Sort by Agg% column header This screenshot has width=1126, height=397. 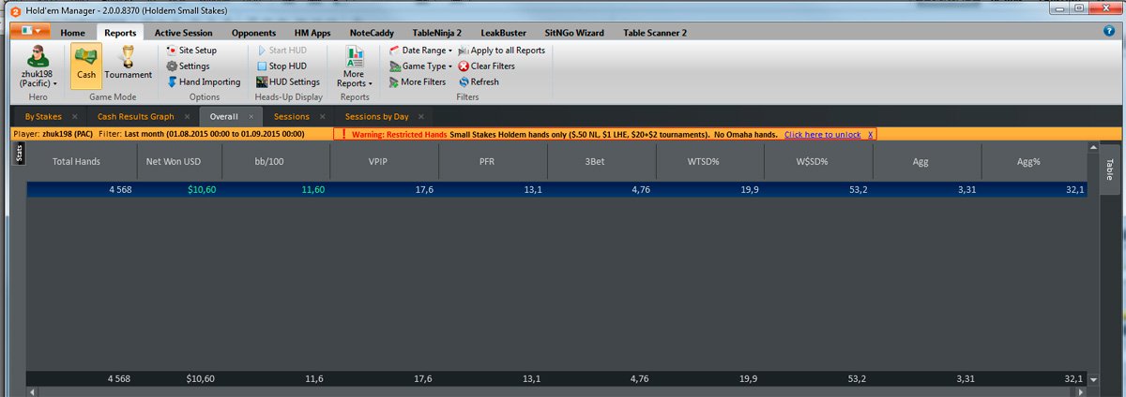point(1034,162)
